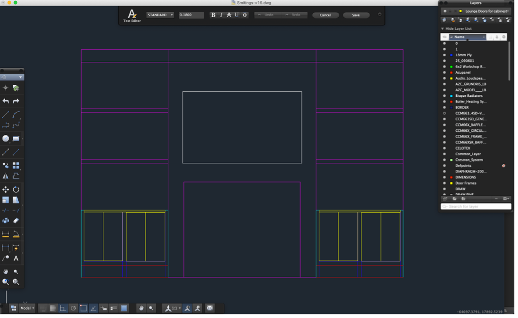Click the text height field showing 0.1800
The image size is (518, 318).
coord(191,15)
